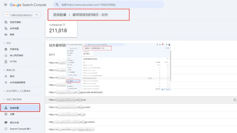The width and height of the screenshot is (237, 133).
Task: Expand 安全问题和人工处置措施 section
Action: (x=17, y=91)
